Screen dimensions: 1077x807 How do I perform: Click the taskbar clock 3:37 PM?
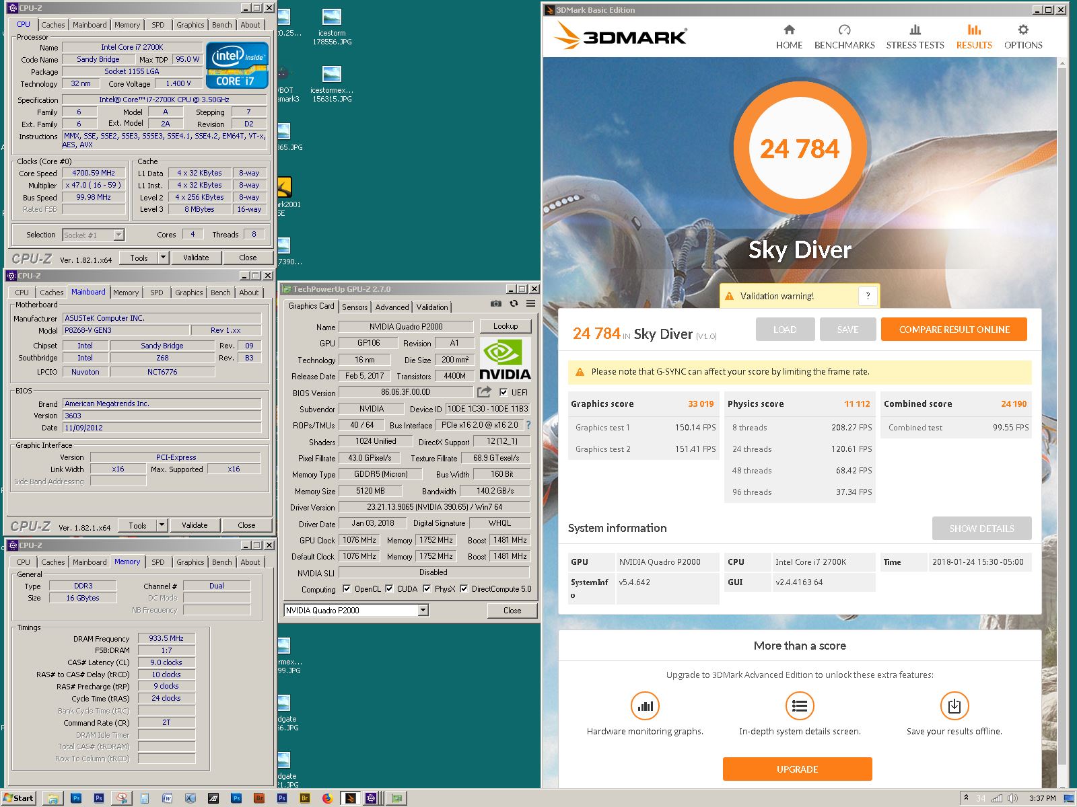pyautogui.click(x=1042, y=798)
